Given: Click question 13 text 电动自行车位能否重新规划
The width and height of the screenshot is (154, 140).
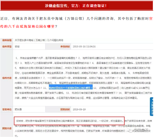Looking at the screenshot, I should pos(95,93).
